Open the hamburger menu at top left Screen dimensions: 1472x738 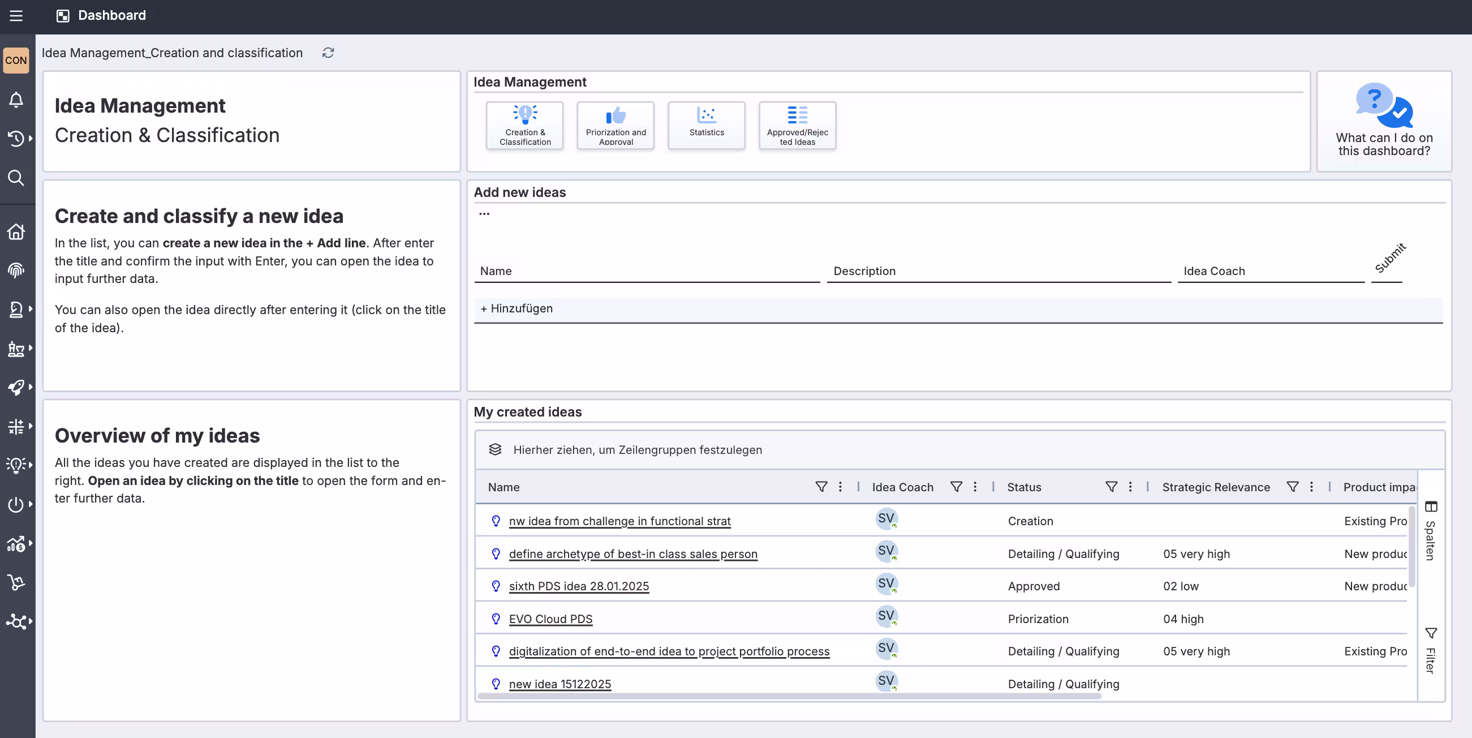15,15
